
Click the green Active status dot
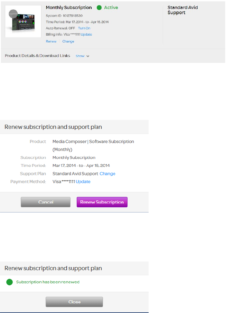(99, 8)
